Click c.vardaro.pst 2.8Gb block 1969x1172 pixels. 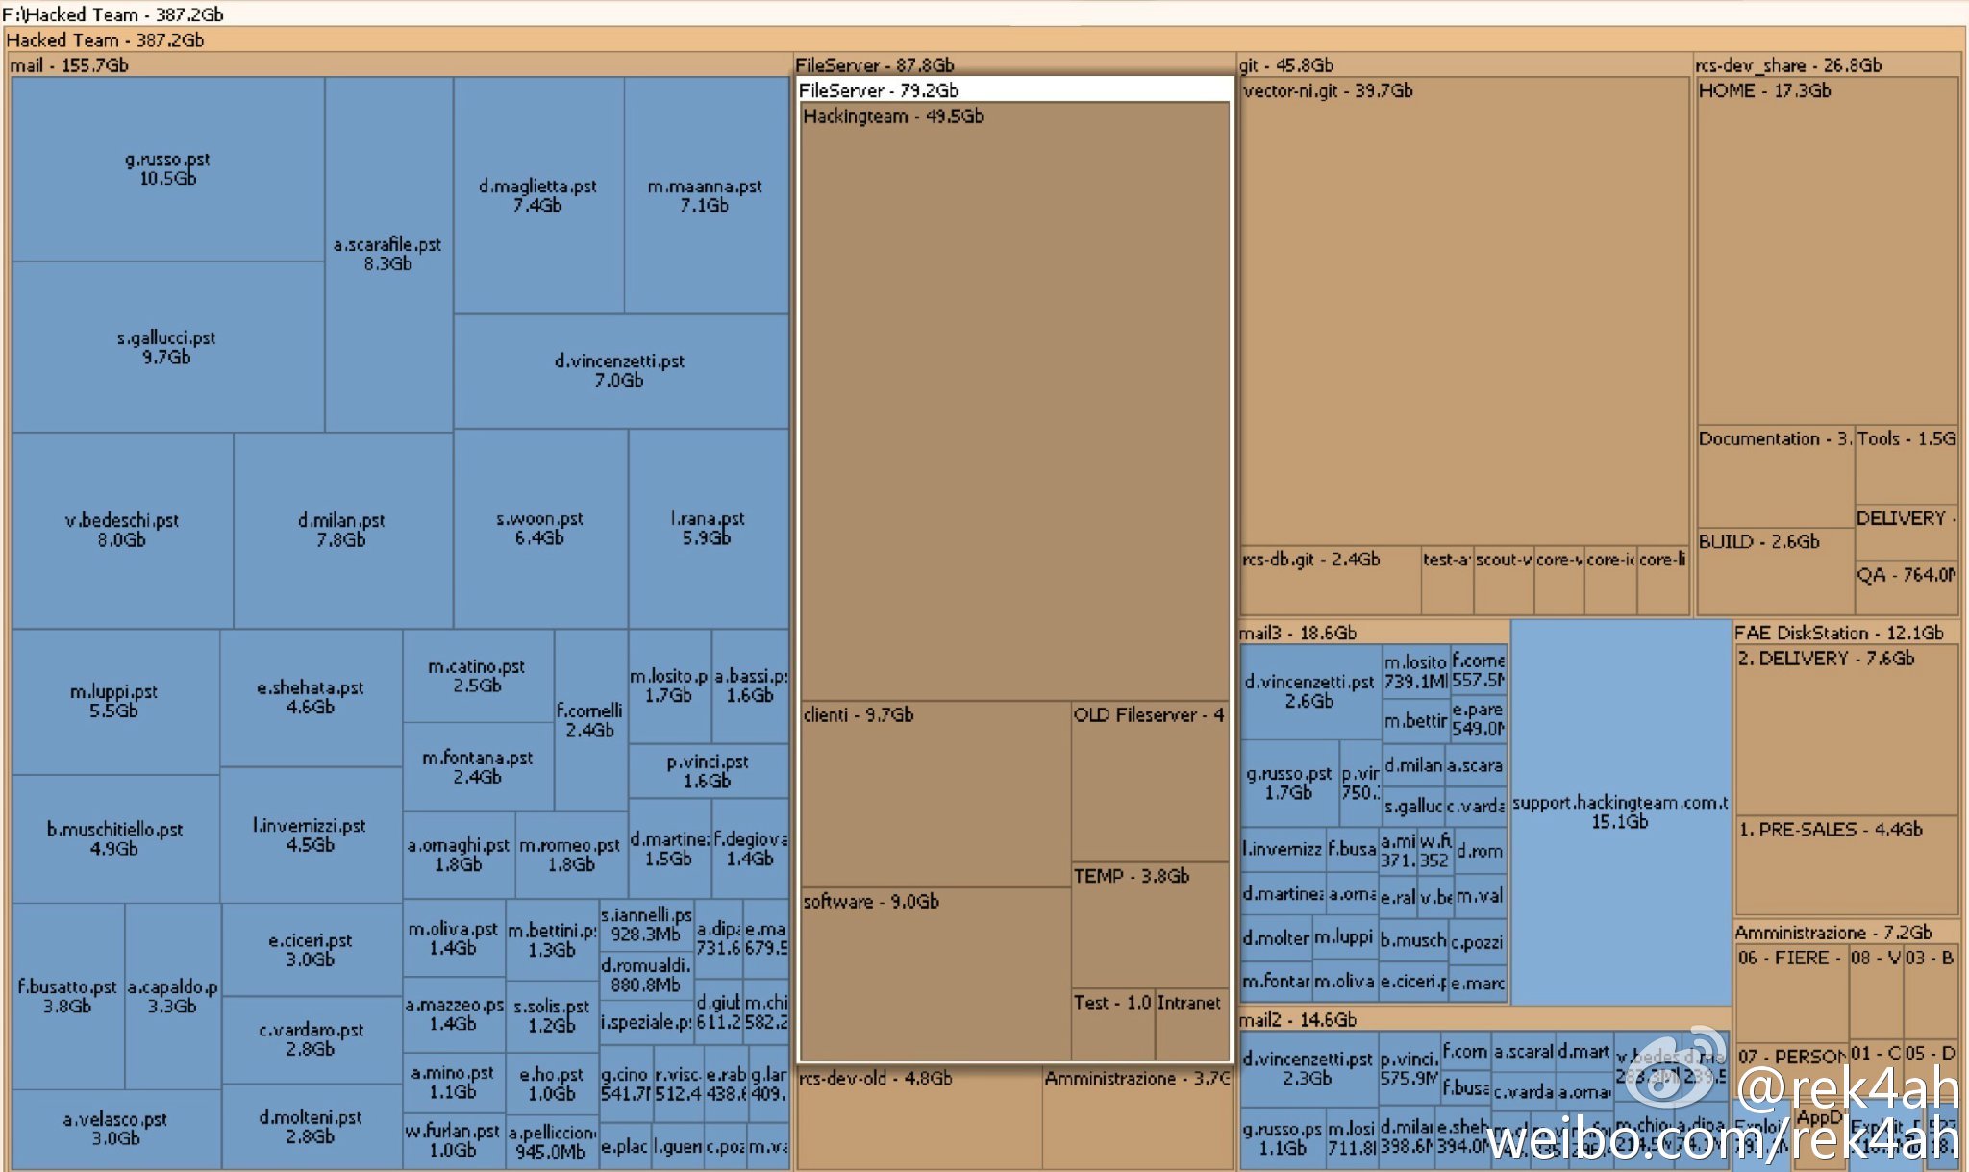click(x=312, y=1039)
